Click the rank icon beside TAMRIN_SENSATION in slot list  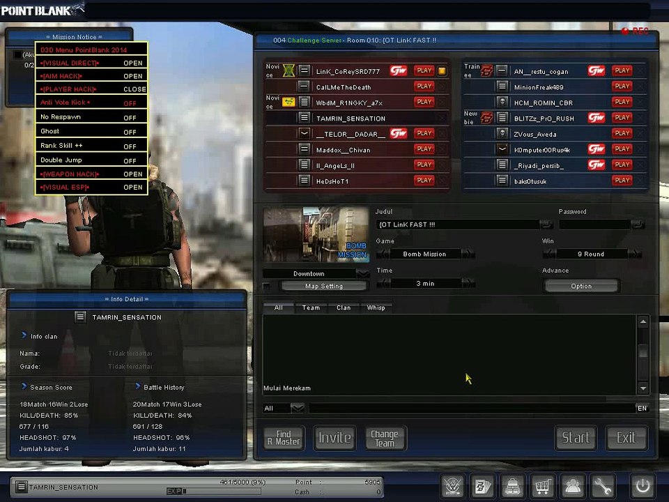[305, 117]
